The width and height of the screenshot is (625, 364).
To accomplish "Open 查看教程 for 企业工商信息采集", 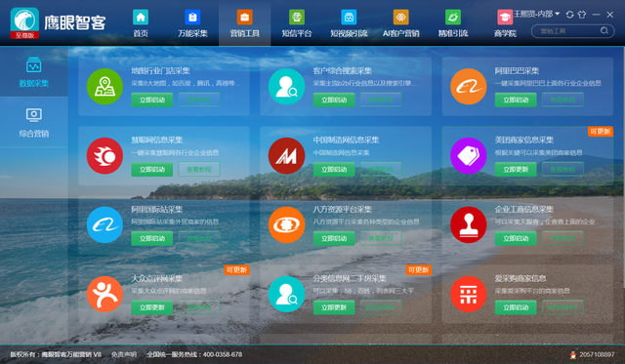I will pos(562,238).
